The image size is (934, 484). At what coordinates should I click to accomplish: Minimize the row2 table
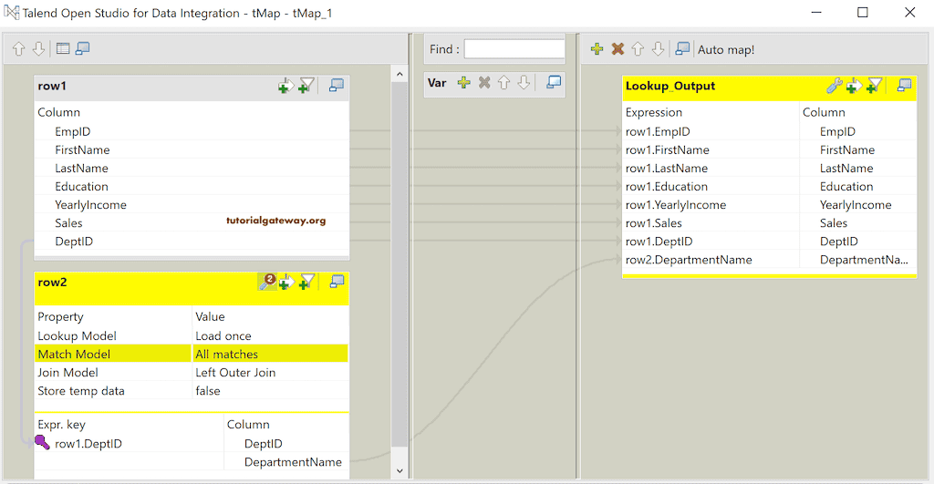(337, 281)
